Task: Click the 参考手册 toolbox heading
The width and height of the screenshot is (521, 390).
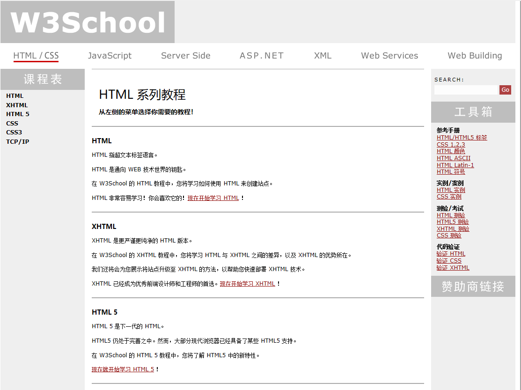Action: tap(448, 130)
